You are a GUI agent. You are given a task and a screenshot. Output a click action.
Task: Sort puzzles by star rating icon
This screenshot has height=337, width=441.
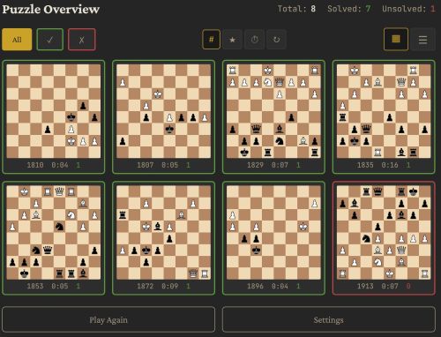tap(232, 40)
